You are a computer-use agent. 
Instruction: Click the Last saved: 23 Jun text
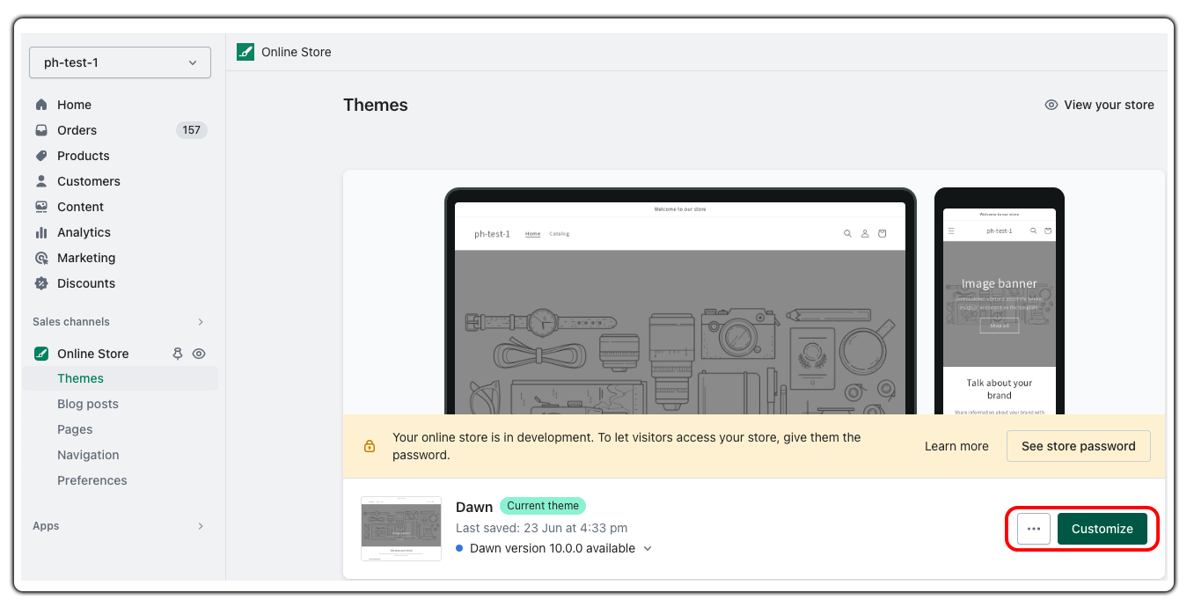click(x=542, y=528)
